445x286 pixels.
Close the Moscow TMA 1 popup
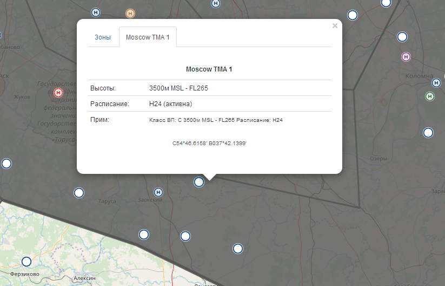coord(335,25)
